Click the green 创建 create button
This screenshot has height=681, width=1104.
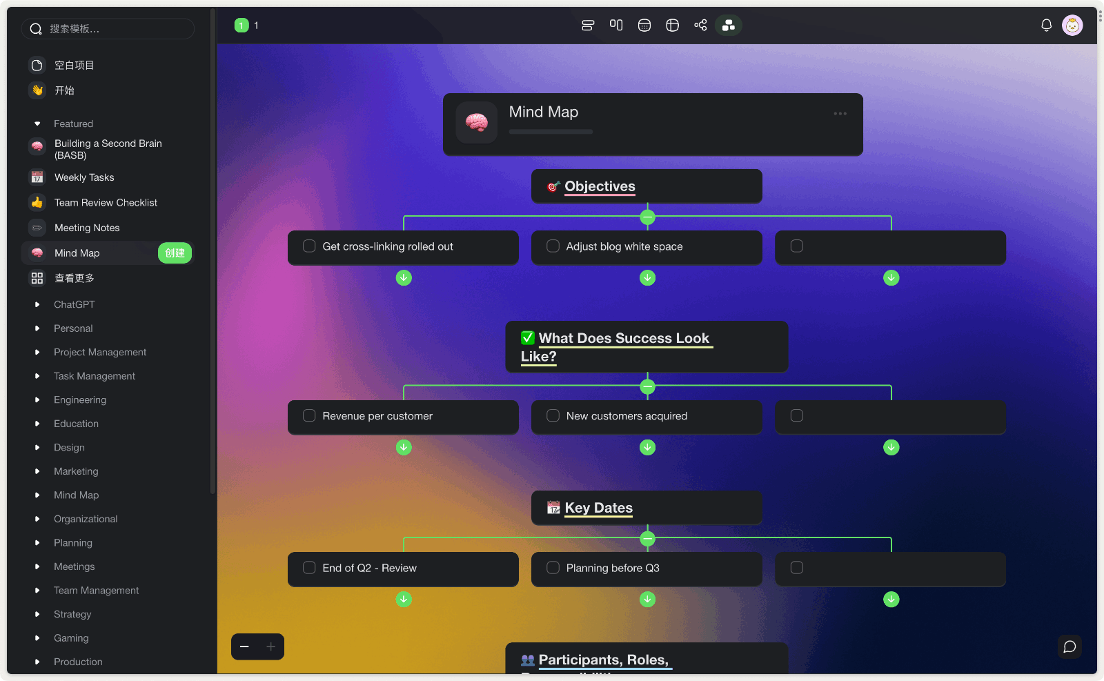point(175,253)
